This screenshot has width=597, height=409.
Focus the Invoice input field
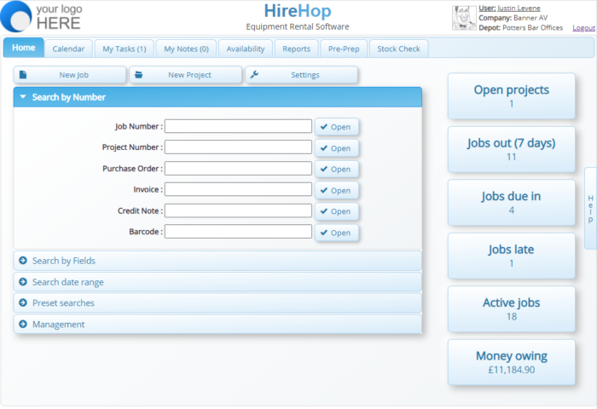coord(238,189)
